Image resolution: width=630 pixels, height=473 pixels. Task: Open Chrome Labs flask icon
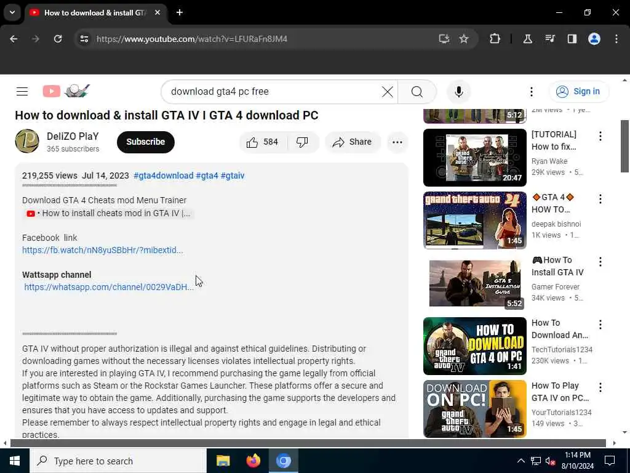click(527, 39)
